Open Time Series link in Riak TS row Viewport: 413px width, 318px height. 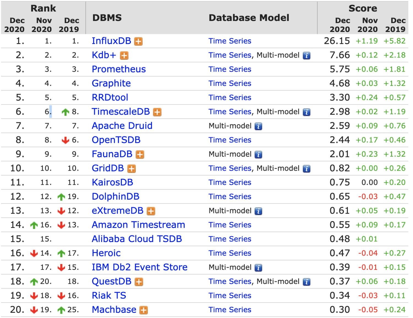point(230,295)
